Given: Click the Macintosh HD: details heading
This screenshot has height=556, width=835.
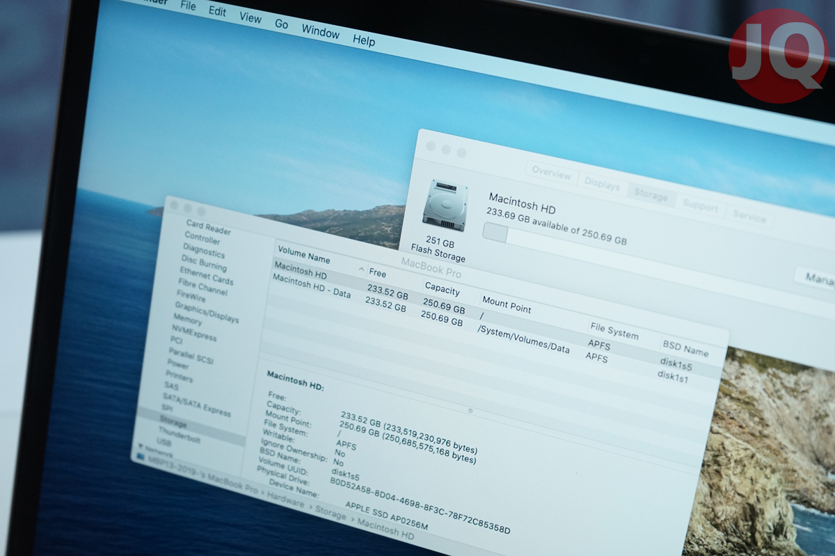Looking at the screenshot, I should pyautogui.click(x=295, y=379).
